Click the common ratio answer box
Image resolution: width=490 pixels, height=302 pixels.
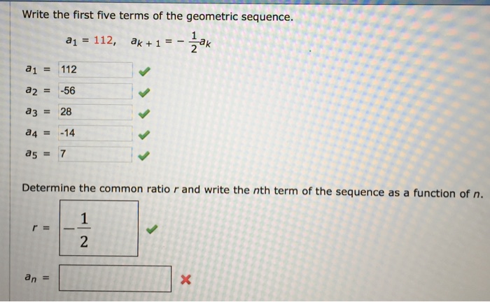(x=99, y=228)
